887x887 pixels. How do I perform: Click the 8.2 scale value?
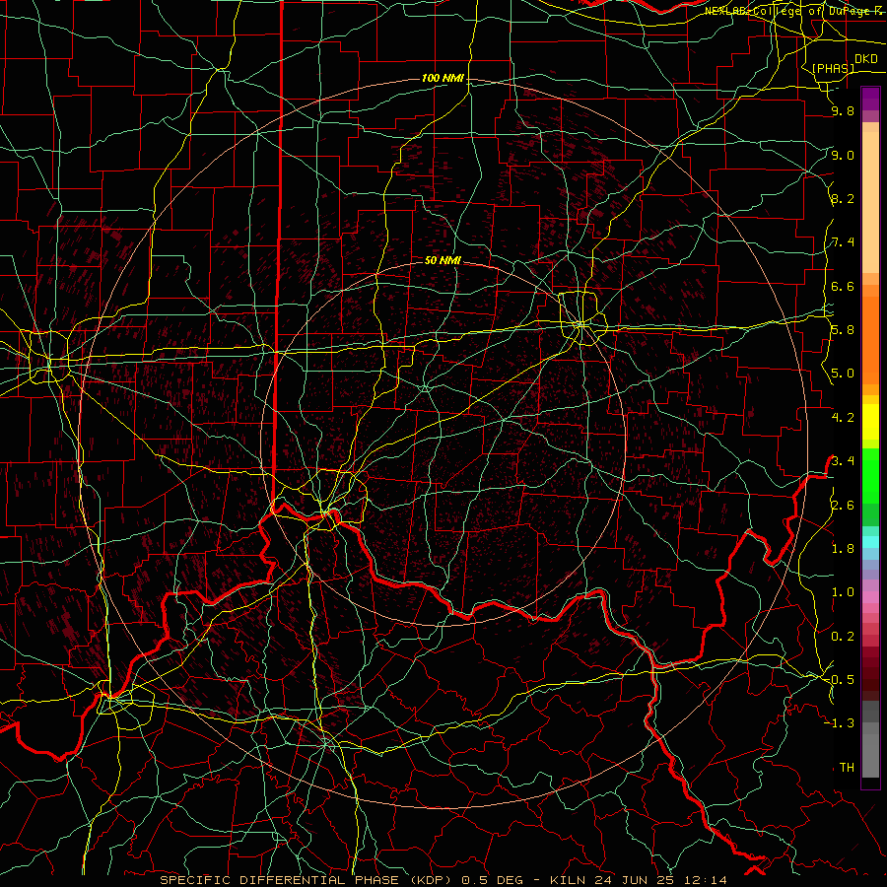(843, 198)
